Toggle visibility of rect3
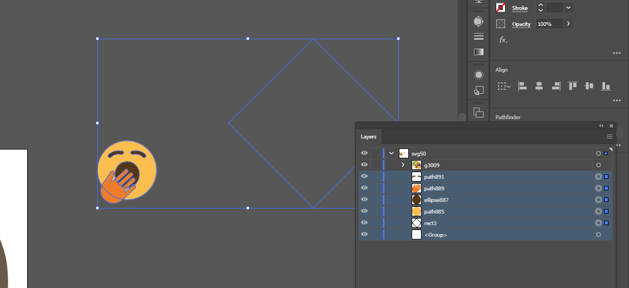Viewport: 629px width, 288px height. coord(364,223)
